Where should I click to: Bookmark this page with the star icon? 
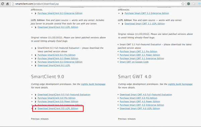(x=183, y=4)
